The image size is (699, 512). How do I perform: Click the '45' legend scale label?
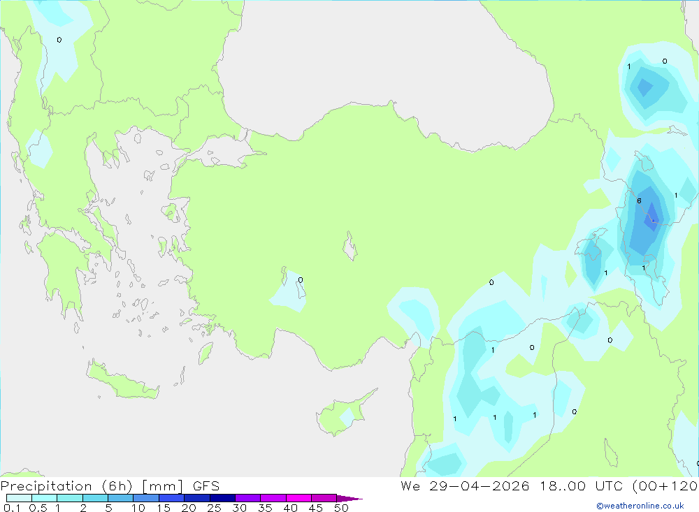coord(316,508)
